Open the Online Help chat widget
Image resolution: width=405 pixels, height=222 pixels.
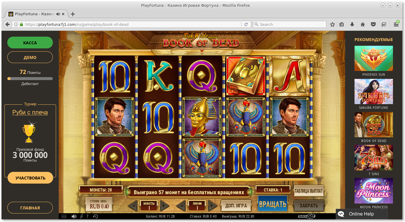(362, 214)
